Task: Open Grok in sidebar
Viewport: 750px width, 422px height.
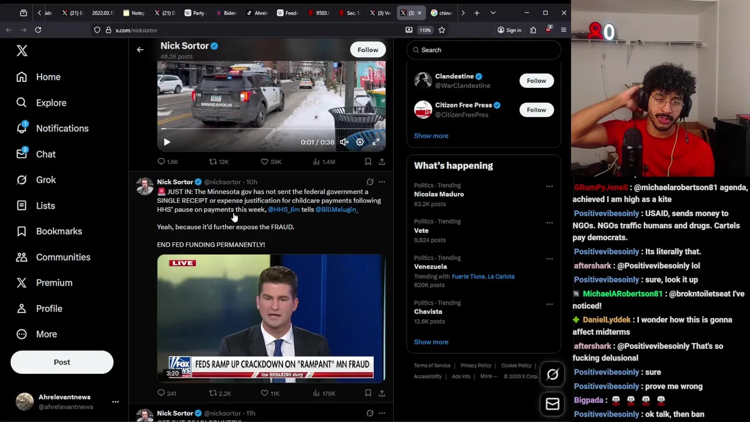Action: tap(36, 180)
